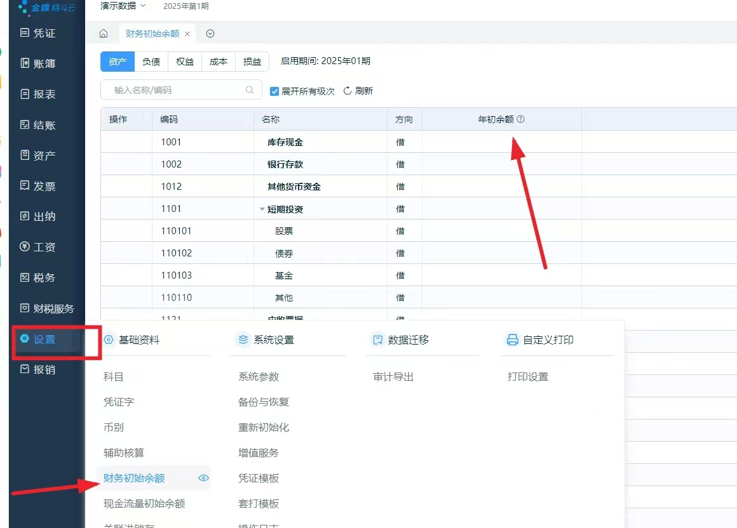Toggle the 展开所有级次 checkbox
737x528 pixels.
274,91
